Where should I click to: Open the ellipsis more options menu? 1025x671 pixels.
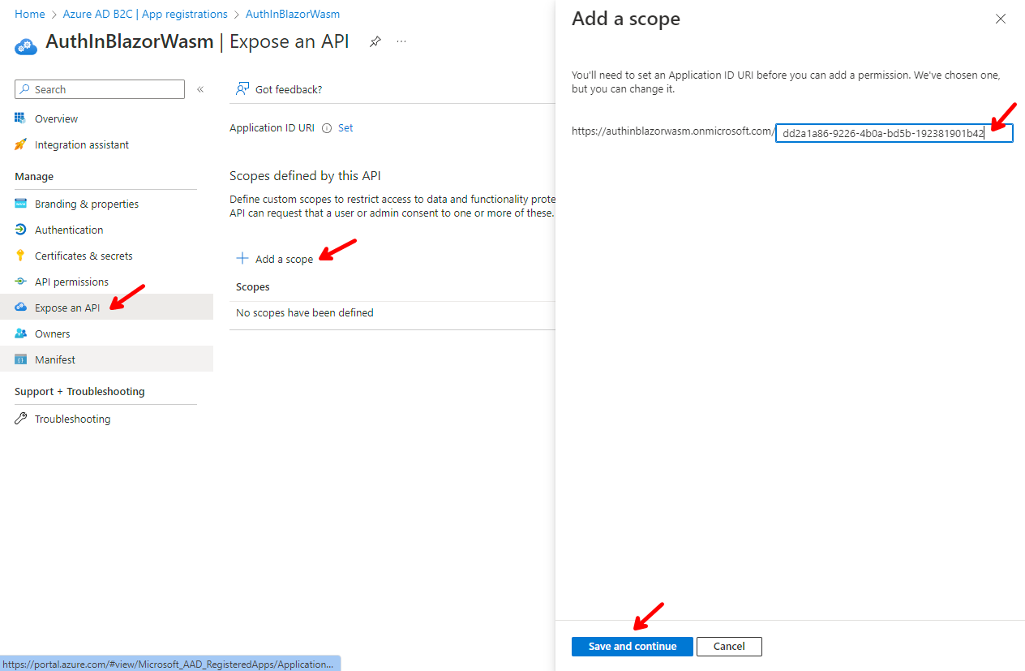(x=401, y=41)
